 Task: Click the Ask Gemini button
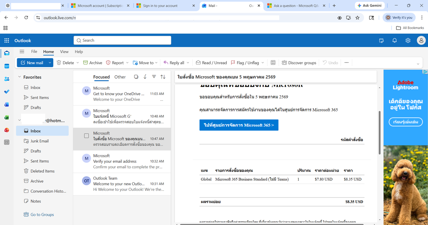pyautogui.click(x=369, y=6)
